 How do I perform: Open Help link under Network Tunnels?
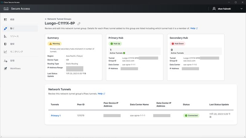tap(100, 94)
